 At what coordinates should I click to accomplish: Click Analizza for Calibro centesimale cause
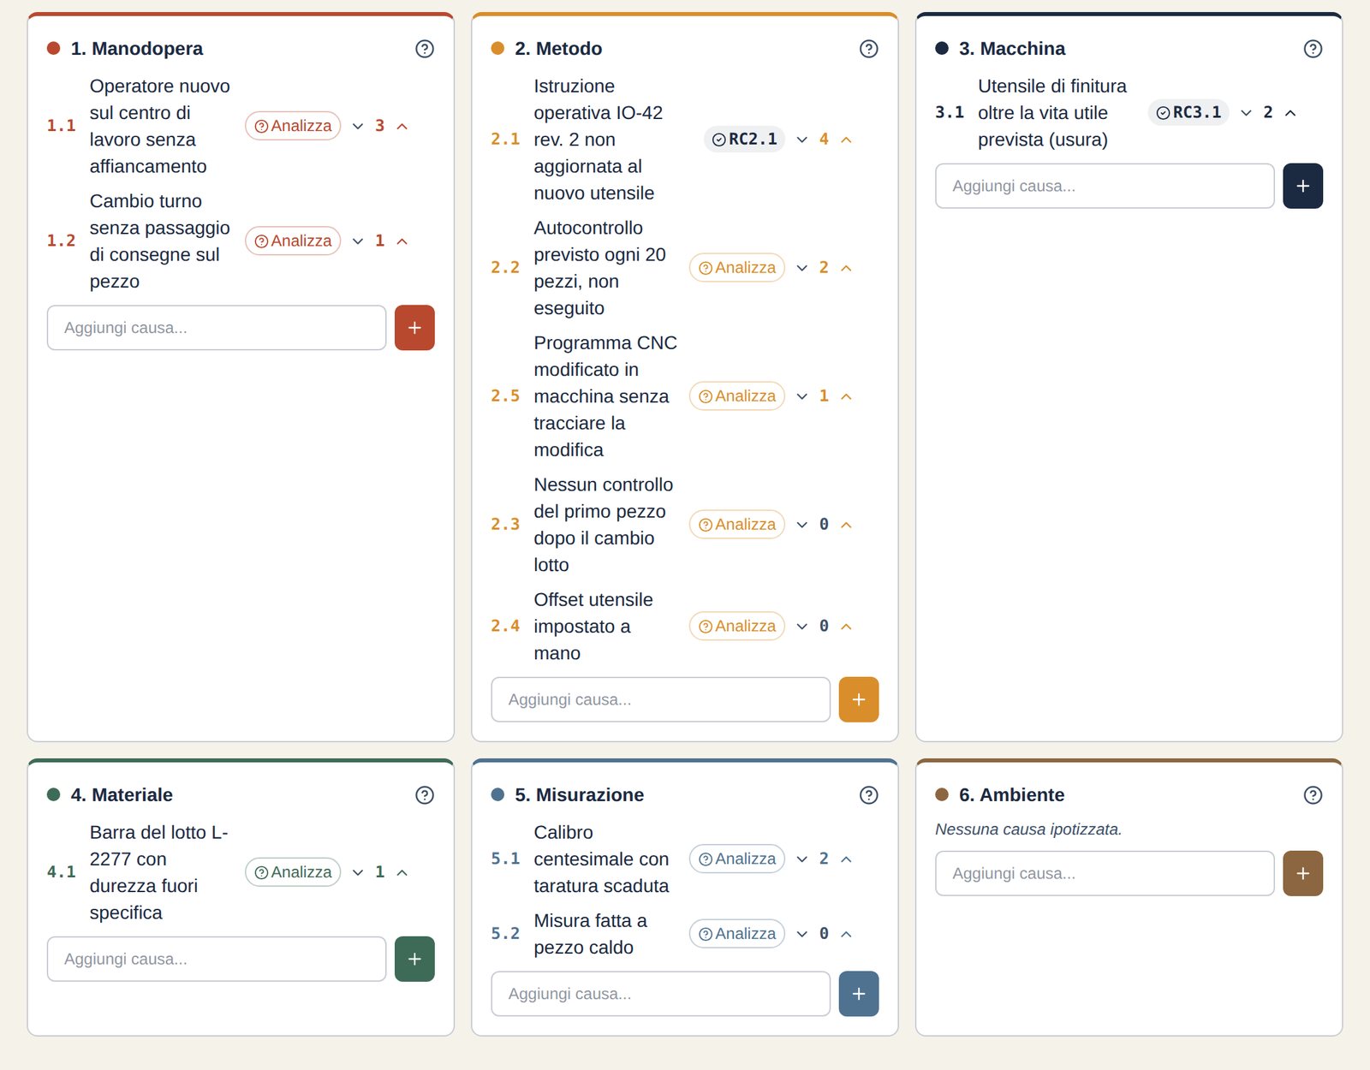click(737, 859)
